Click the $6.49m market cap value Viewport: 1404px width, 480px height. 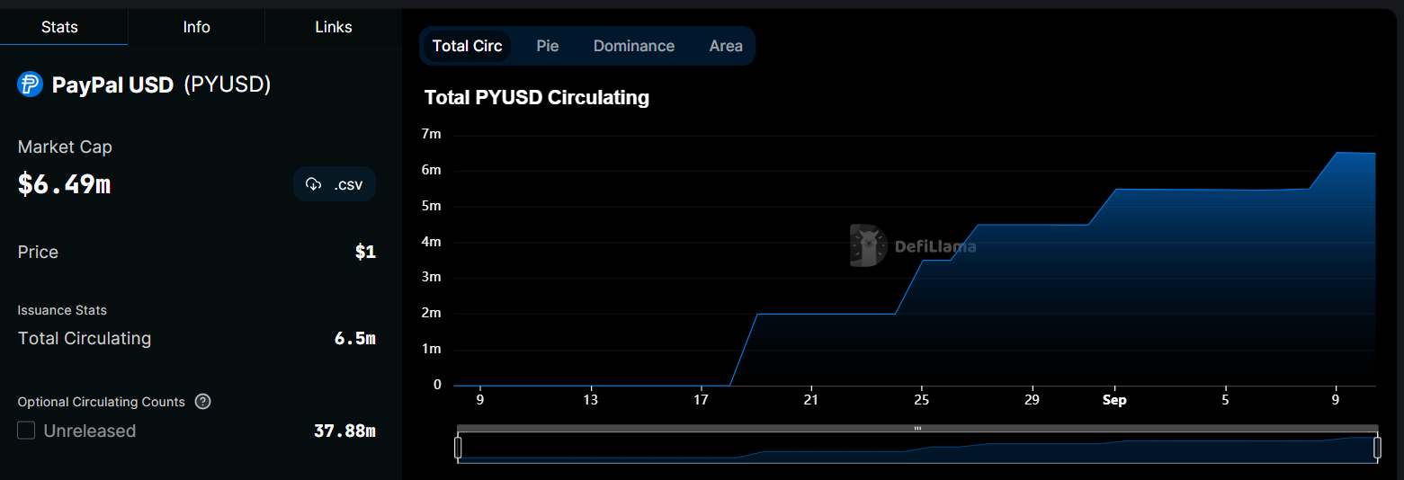click(x=64, y=184)
